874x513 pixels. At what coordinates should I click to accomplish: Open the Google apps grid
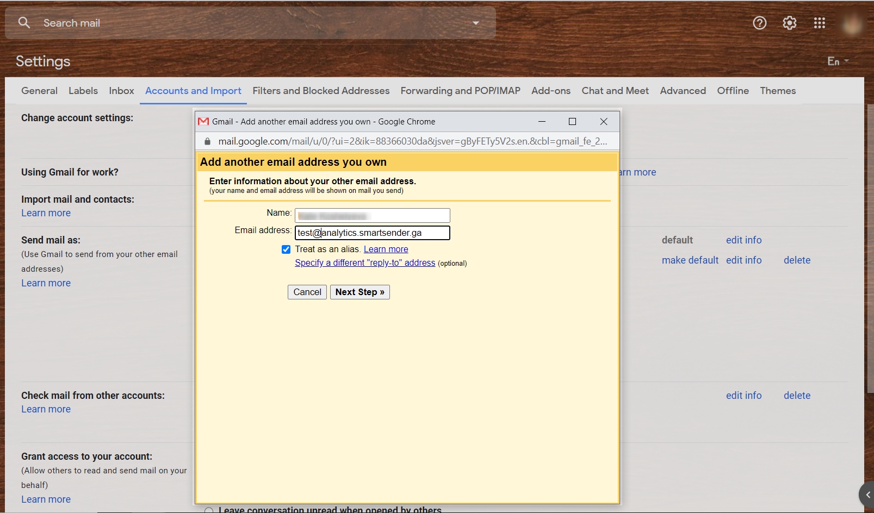[820, 23]
